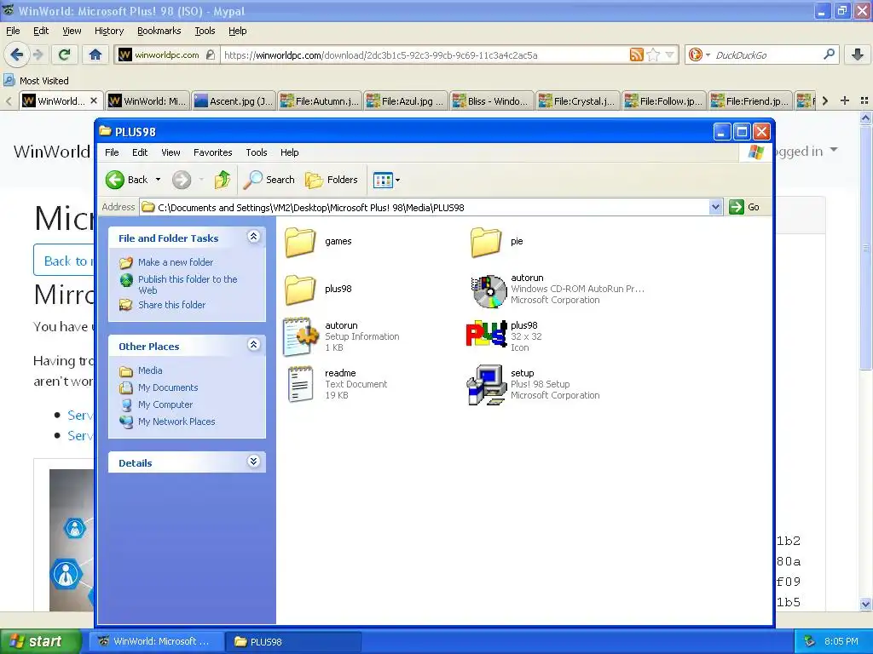873x654 pixels.
Task: Open Explorer Help menu
Action: (290, 152)
